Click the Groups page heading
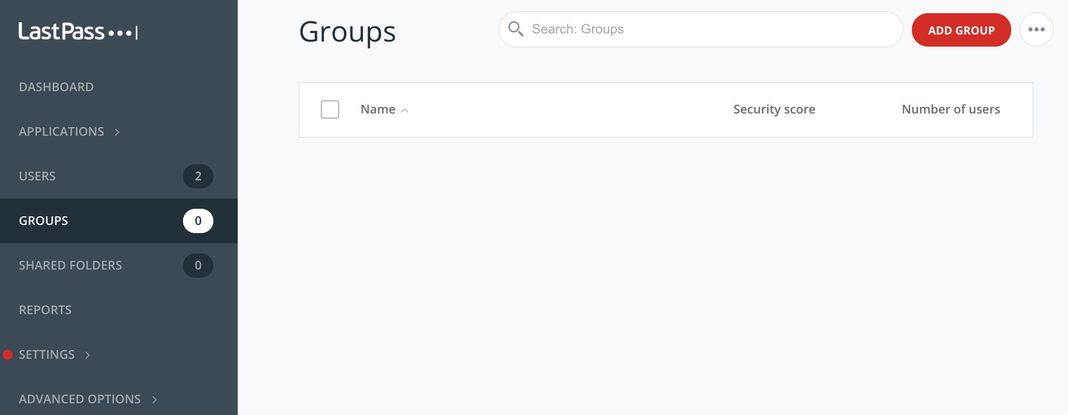The image size is (1068, 415). [x=347, y=32]
